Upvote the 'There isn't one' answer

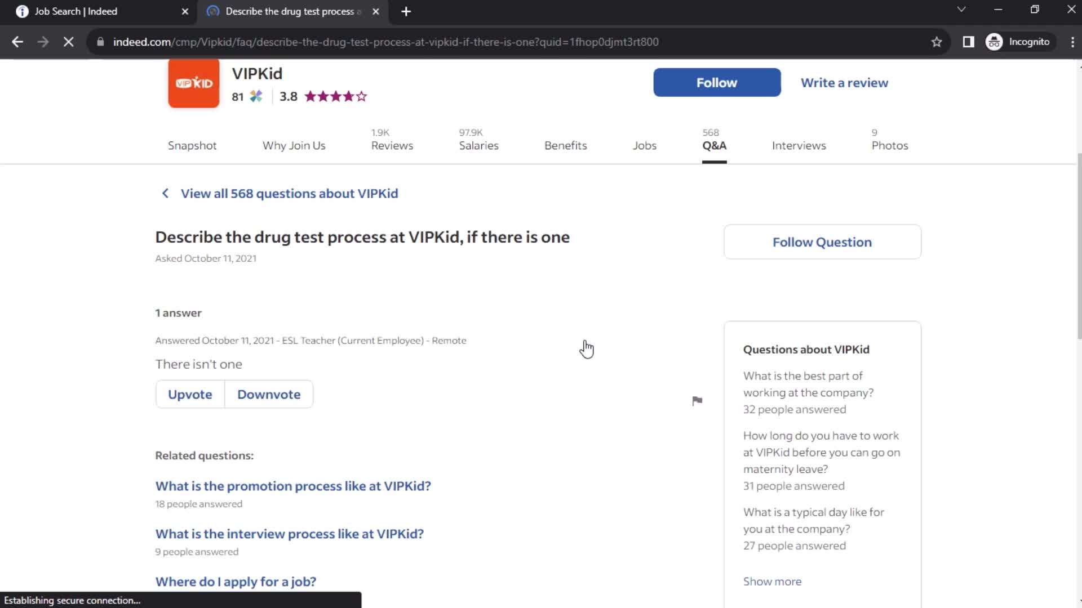pyautogui.click(x=190, y=394)
